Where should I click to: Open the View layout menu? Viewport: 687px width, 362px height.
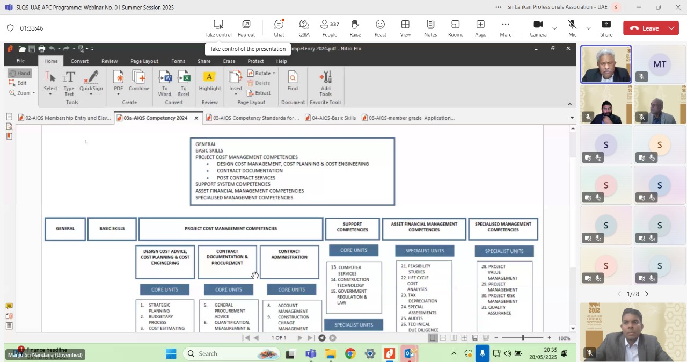pyautogui.click(x=405, y=28)
